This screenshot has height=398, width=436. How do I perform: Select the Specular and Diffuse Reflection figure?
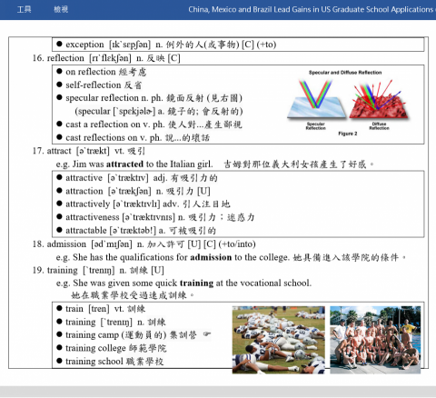click(348, 103)
